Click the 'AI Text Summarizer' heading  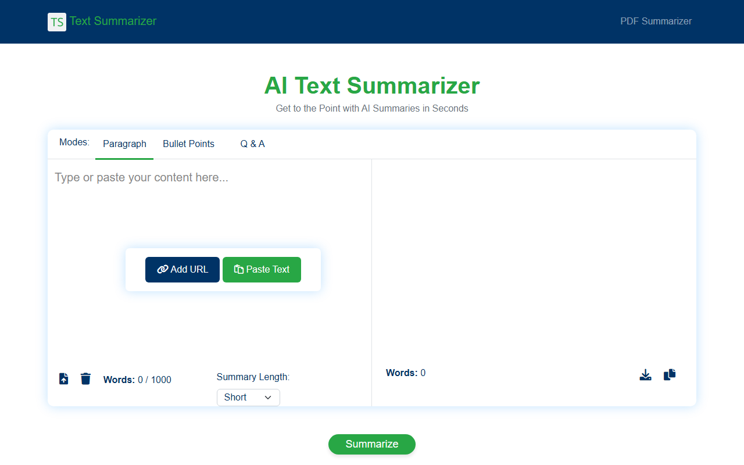[372, 85]
